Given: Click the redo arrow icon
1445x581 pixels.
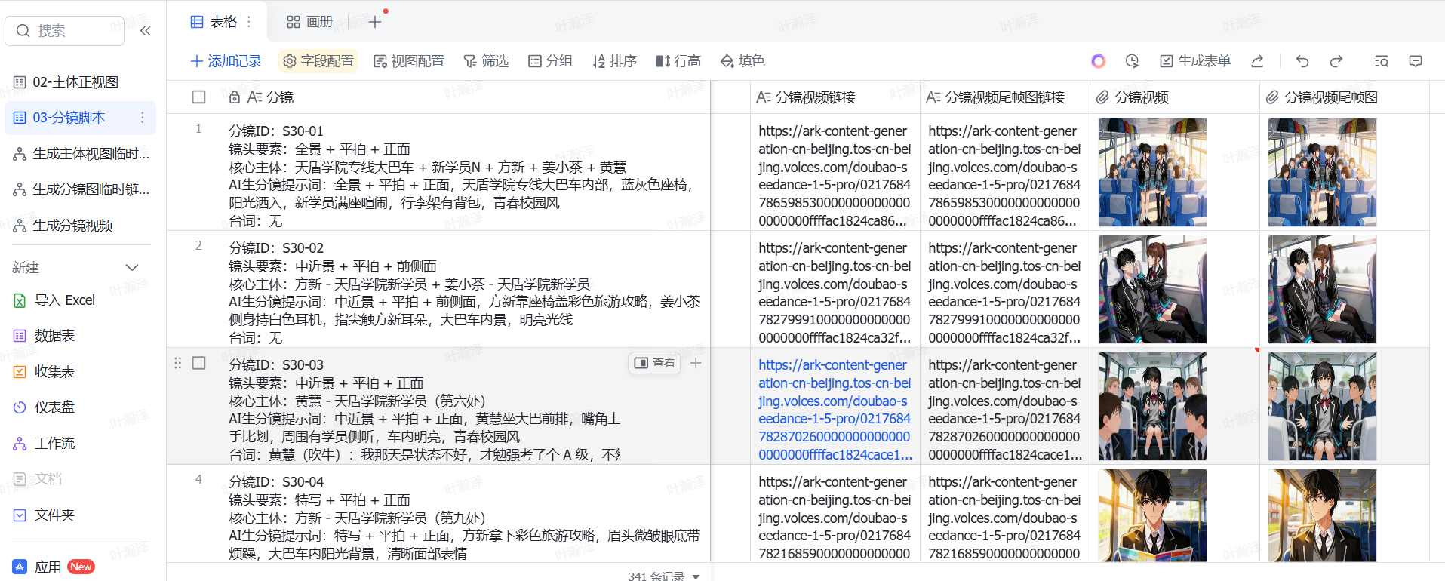Looking at the screenshot, I should pyautogui.click(x=1336, y=61).
